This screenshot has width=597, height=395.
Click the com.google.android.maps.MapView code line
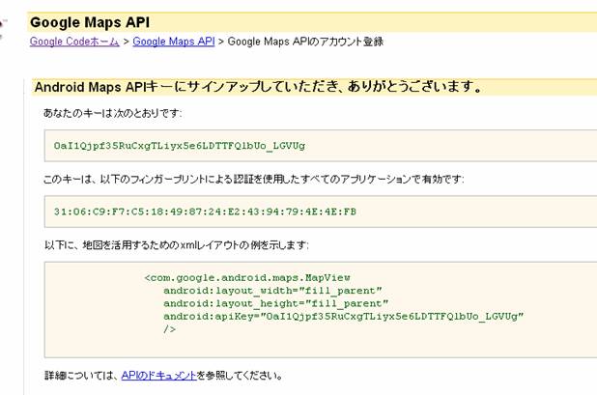[247, 278]
